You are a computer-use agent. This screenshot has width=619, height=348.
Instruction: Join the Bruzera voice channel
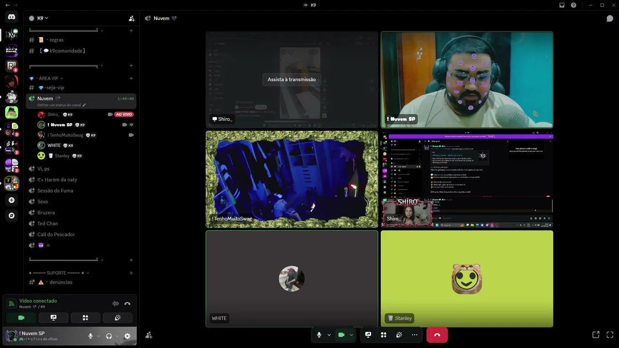coord(81,213)
